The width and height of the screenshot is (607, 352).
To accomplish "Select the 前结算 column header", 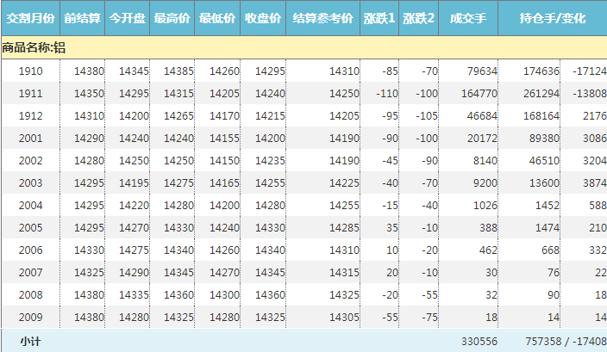I will click(x=83, y=18).
